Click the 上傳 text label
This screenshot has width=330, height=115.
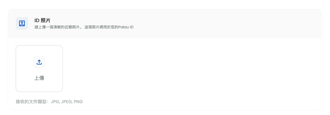click(x=39, y=78)
